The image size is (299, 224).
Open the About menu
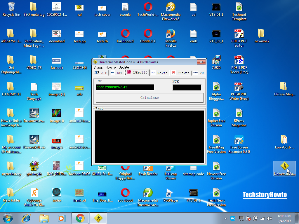point(98,67)
